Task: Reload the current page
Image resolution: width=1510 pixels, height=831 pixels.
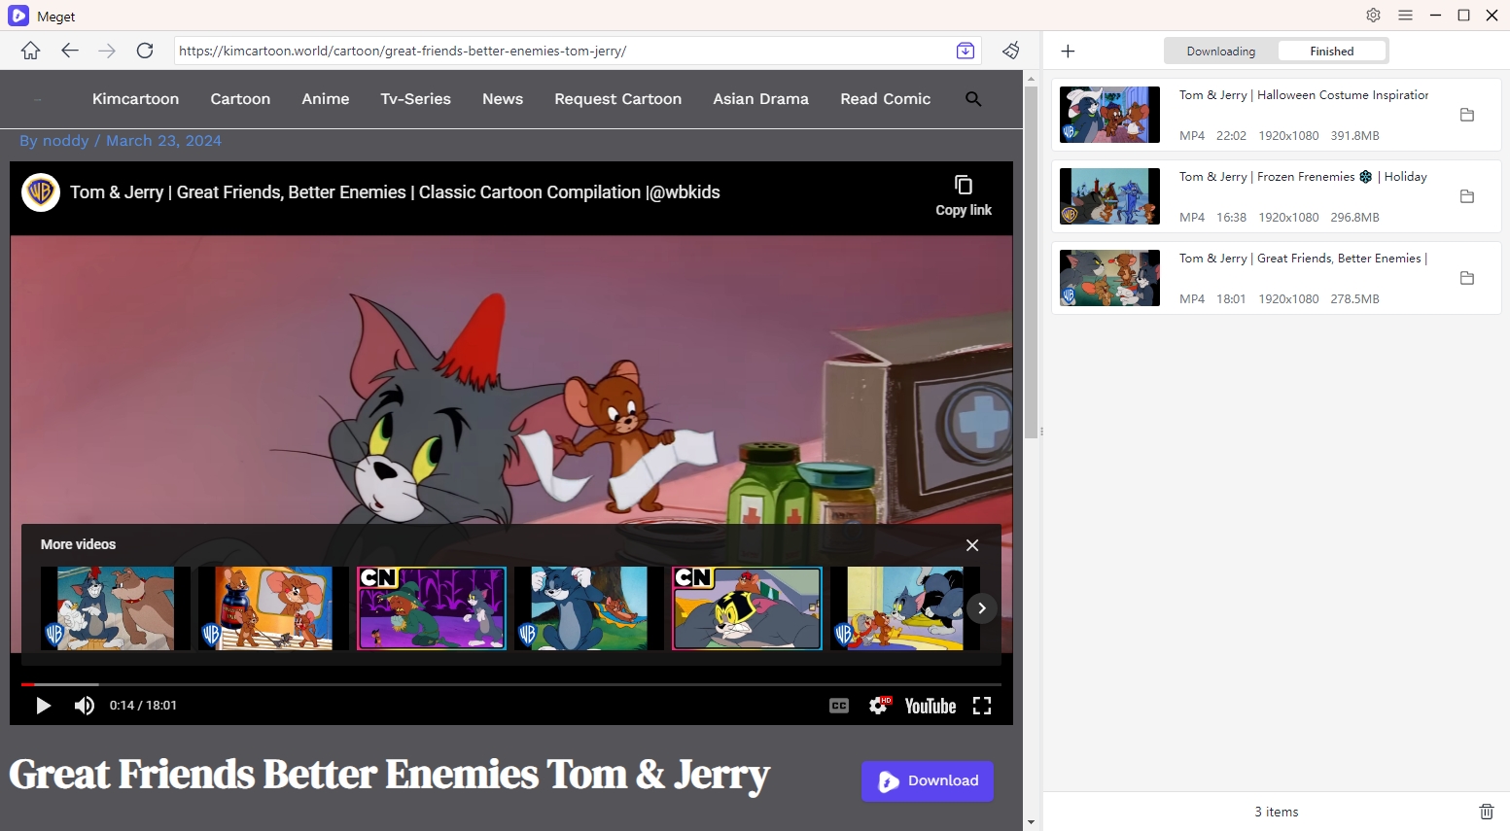Action: point(145,51)
